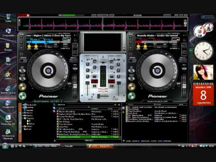
Task: Sort file list by Title column header
Action: (61, 108)
